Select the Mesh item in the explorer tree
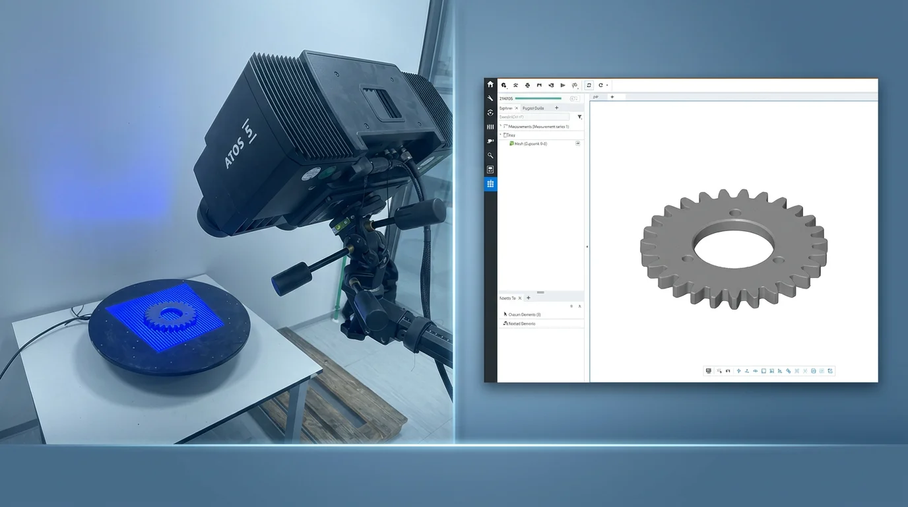 pos(531,143)
